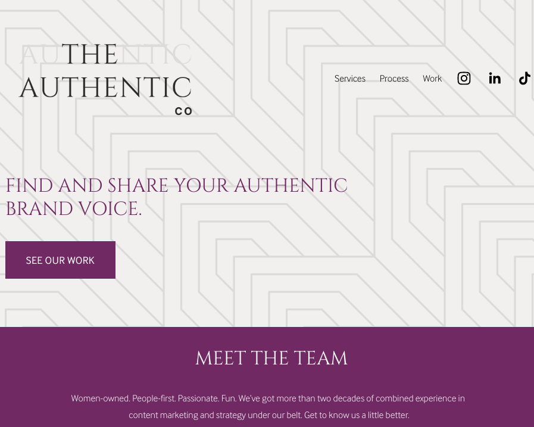534x427 pixels.
Task: Open the TikTok profile icon
Action: [x=525, y=79]
